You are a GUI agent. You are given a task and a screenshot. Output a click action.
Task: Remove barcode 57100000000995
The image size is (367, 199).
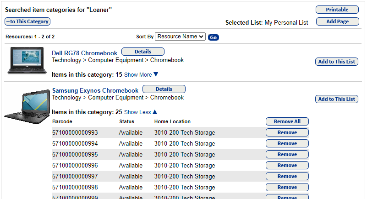[x=287, y=154]
